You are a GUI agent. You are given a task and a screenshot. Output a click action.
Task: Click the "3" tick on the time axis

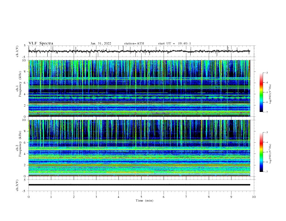click(96, 197)
